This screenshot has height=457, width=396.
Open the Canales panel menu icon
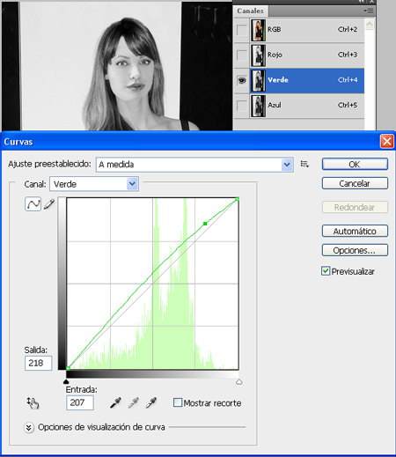coord(369,11)
